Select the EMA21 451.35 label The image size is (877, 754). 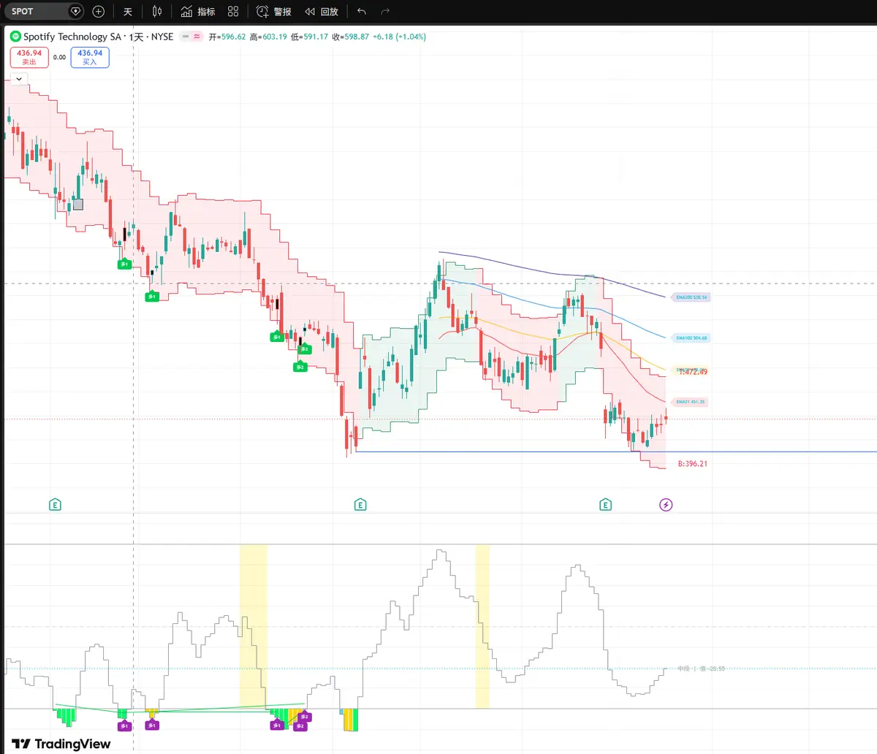pyautogui.click(x=688, y=402)
